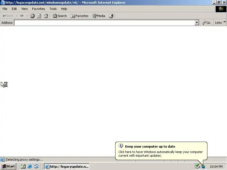Click the Address label
The height and width of the screenshot is (170, 227).
pyautogui.click(x=7, y=23)
